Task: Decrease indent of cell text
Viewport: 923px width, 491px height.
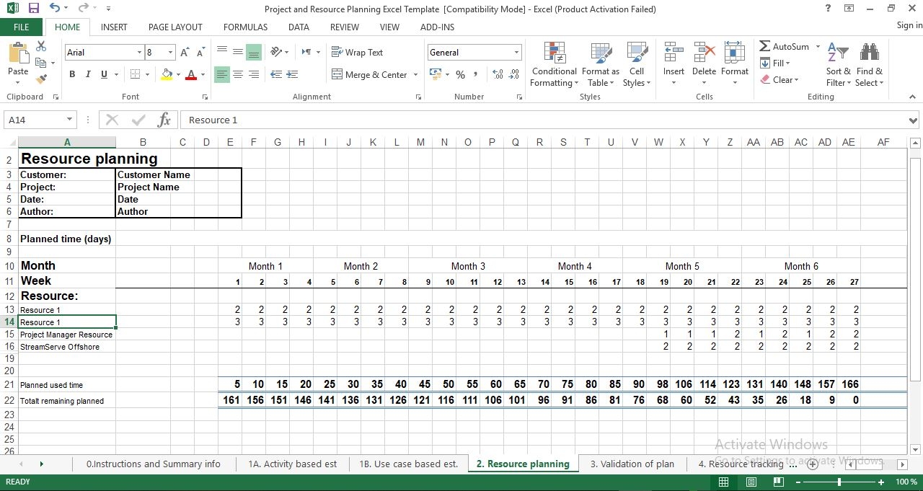Action: (x=276, y=74)
